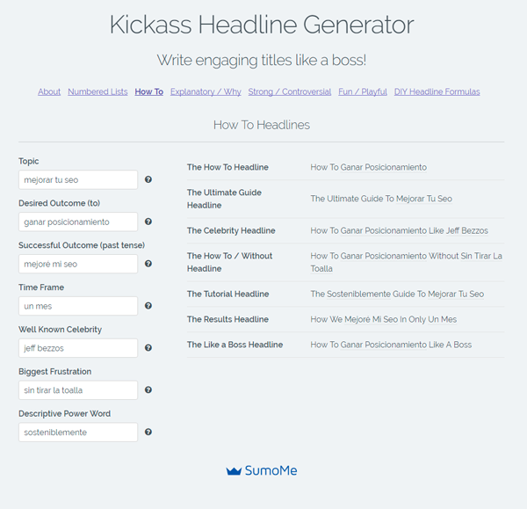The width and height of the screenshot is (527, 509).
Task: Open DIY Headline Formulas section
Action: (x=437, y=91)
